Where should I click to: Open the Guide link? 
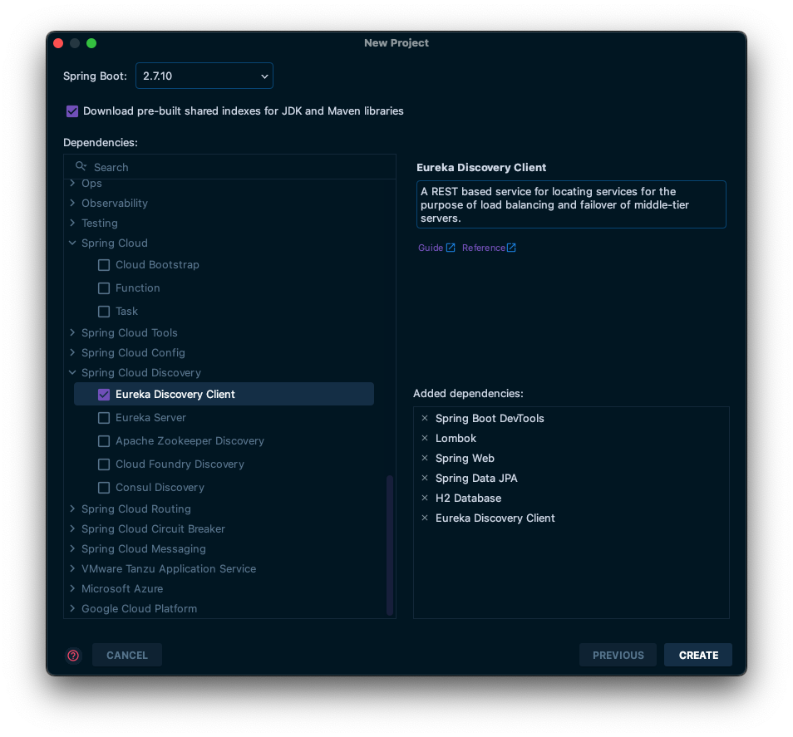tap(436, 248)
